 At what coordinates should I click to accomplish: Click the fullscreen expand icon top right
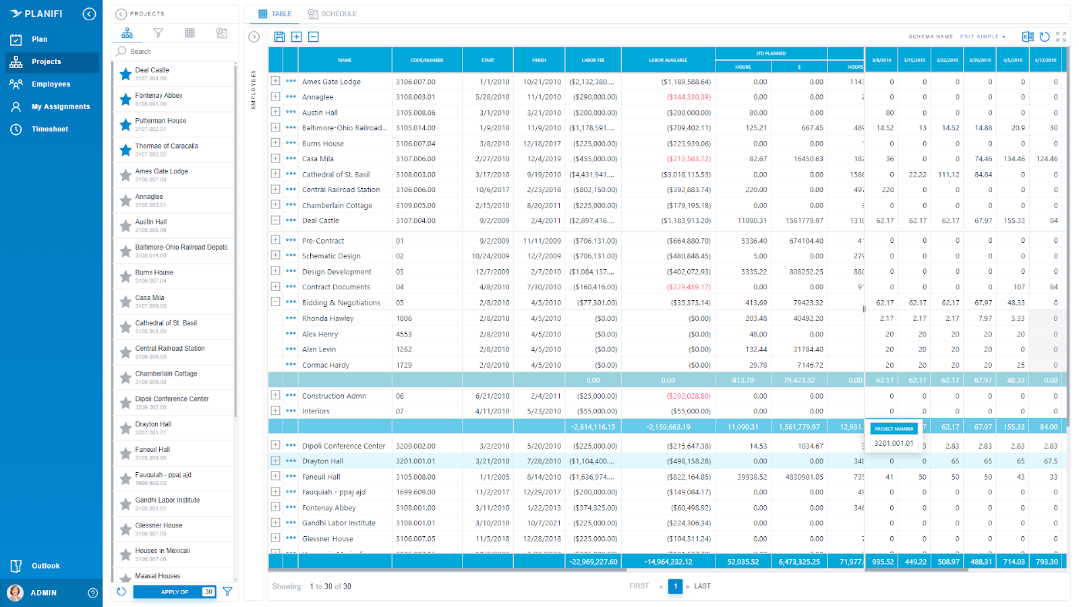(1060, 36)
